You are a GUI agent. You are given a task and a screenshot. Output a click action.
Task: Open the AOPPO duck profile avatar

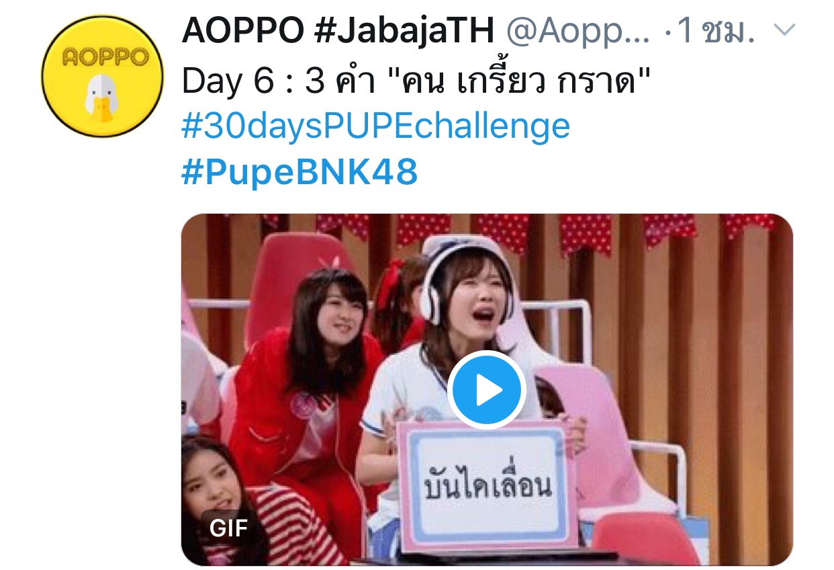click(102, 75)
